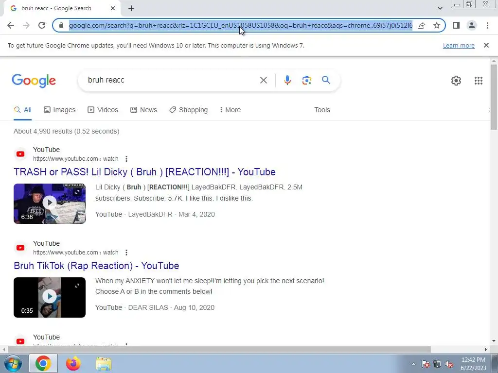Switch to the News tab
This screenshot has height=373, width=498.
[143, 110]
